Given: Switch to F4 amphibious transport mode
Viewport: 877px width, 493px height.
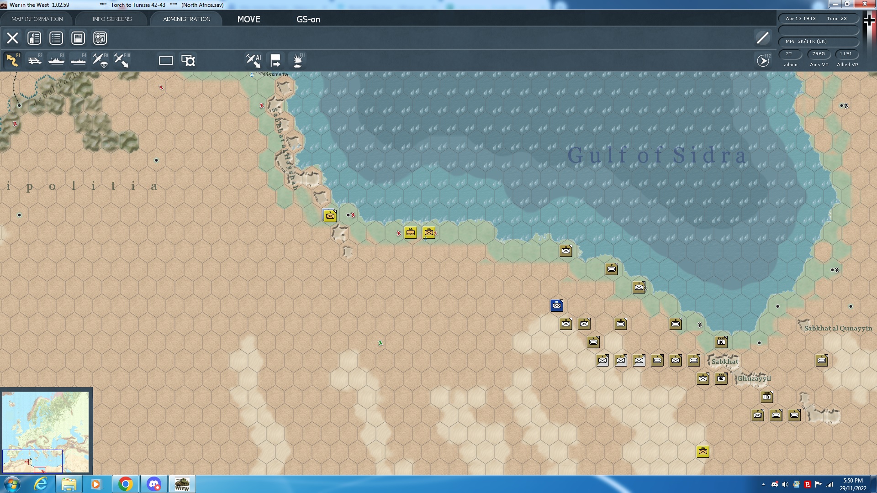Looking at the screenshot, I should (79, 60).
